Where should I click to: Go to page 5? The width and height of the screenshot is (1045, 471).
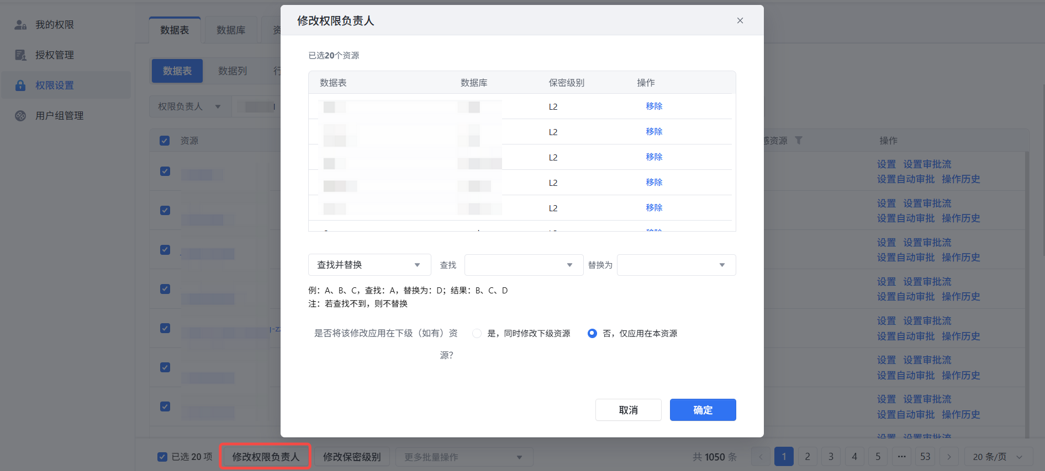pos(878,457)
